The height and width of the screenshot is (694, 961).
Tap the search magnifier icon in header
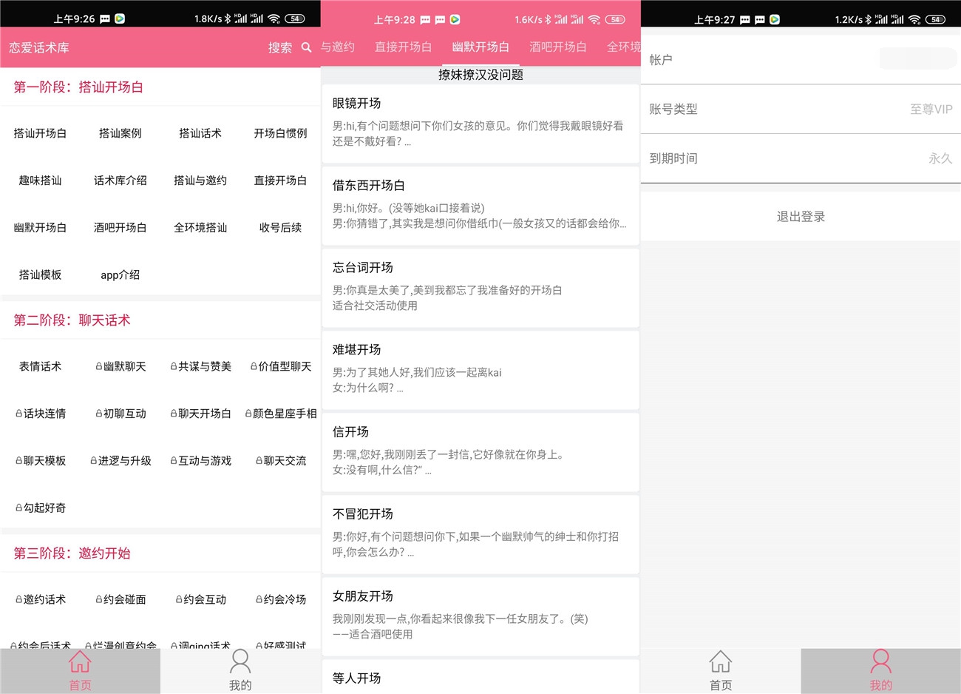pos(307,47)
